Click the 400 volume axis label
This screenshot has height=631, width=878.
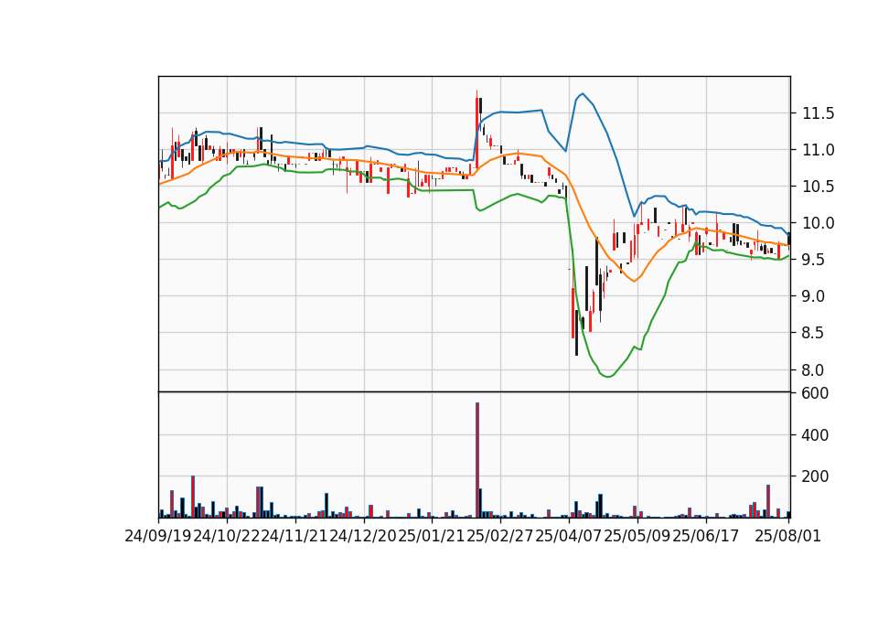tap(815, 435)
